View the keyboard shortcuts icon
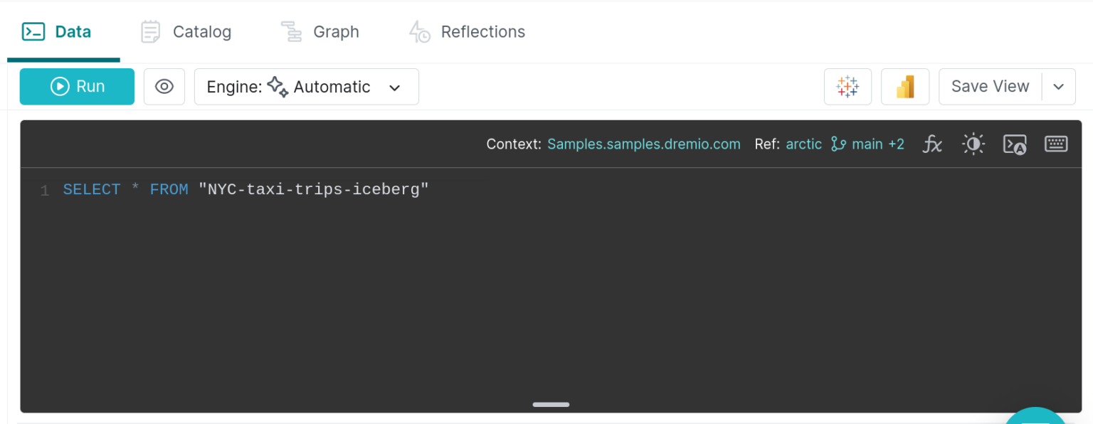Image resolution: width=1093 pixels, height=424 pixels. tap(1056, 144)
